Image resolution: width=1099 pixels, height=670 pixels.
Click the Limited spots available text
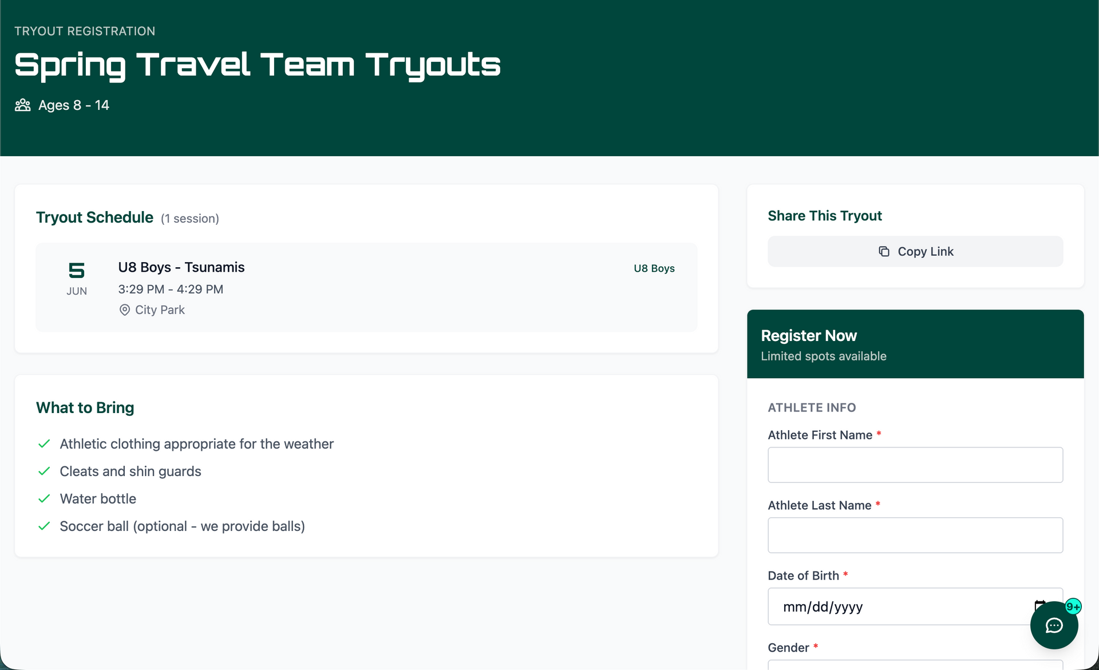(x=824, y=356)
